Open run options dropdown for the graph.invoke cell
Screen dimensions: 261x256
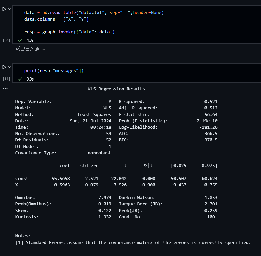click(x=10, y=9)
